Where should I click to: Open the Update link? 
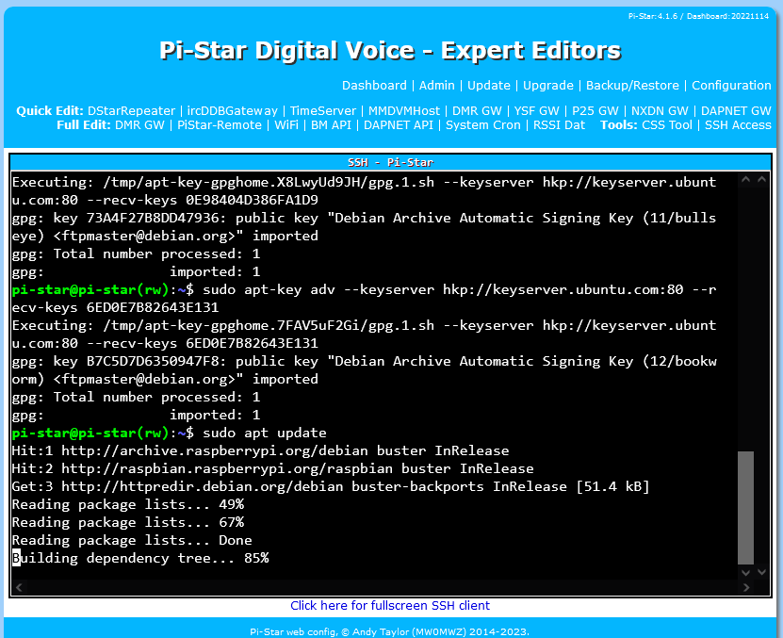click(489, 86)
